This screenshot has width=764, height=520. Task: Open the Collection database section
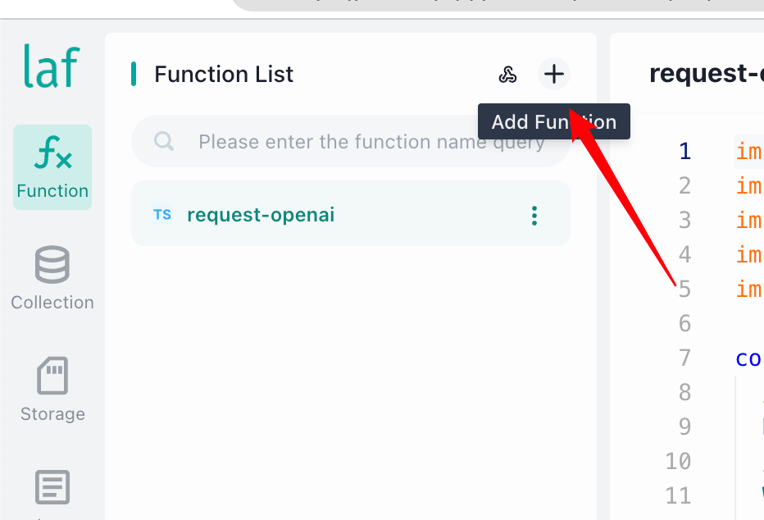[x=52, y=278]
